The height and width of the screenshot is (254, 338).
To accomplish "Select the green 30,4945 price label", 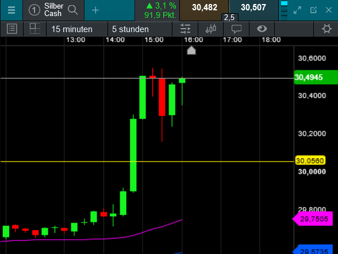I will (316, 77).
